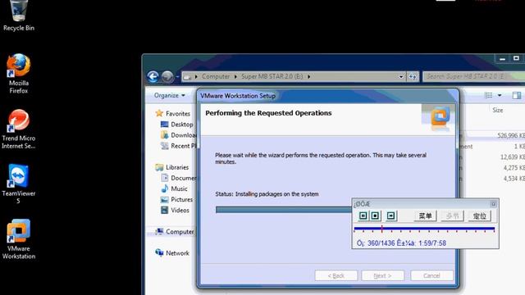Image resolution: width=525 pixels, height=295 pixels.
Task: Click the 12,639 KB size value
Action: pos(513,157)
